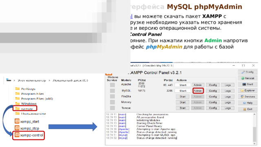This screenshot has height=147, width=261.
Task: Click the log scrollbar down arrow
Action: 254,143
